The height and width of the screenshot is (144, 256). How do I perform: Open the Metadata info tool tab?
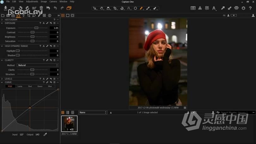50,16
